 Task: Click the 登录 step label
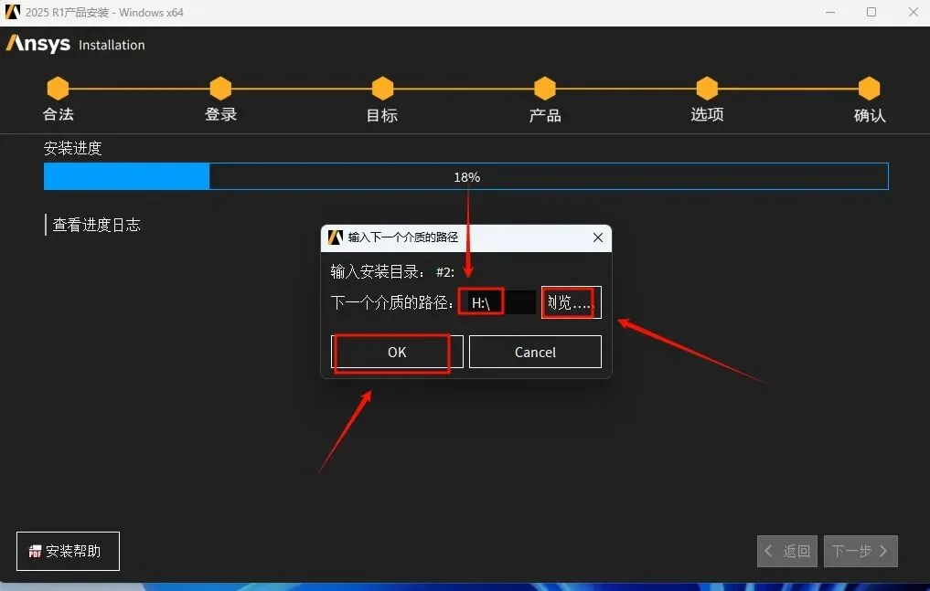(220, 114)
